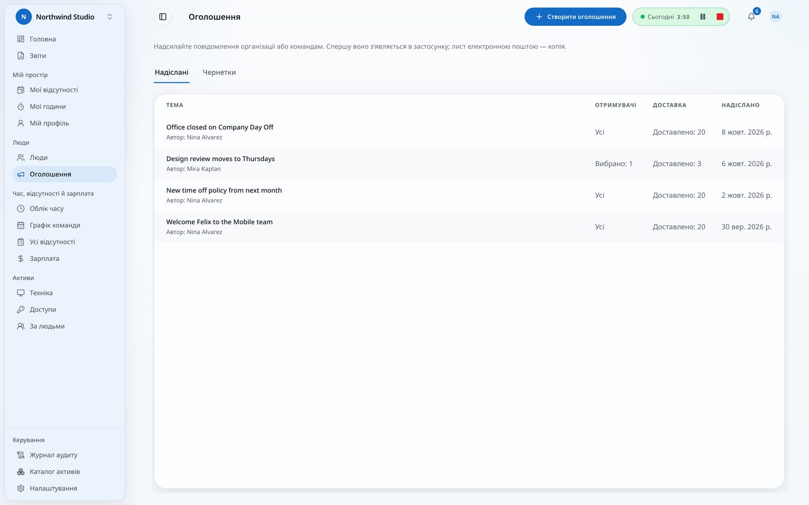The height and width of the screenshot is (505, 809).
Task: Click the Отримувачі column header
Action: (x=615, y=105)
